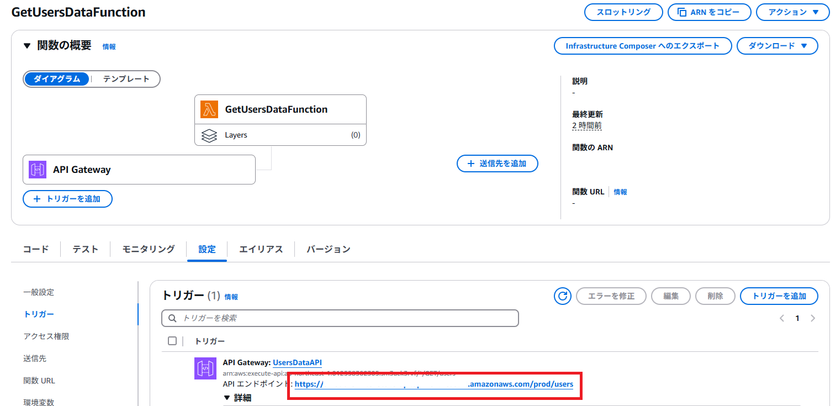Switch to ダイアグラム view
The width and height of the screenshot is (836, 406).
point(57,79)
